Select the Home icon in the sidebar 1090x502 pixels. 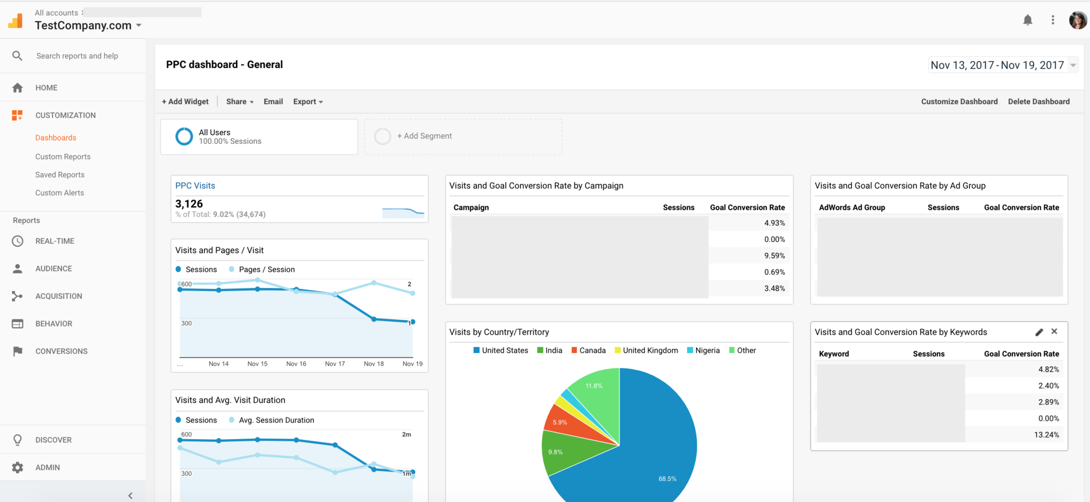pyautogui.click(x=17, y=87)
